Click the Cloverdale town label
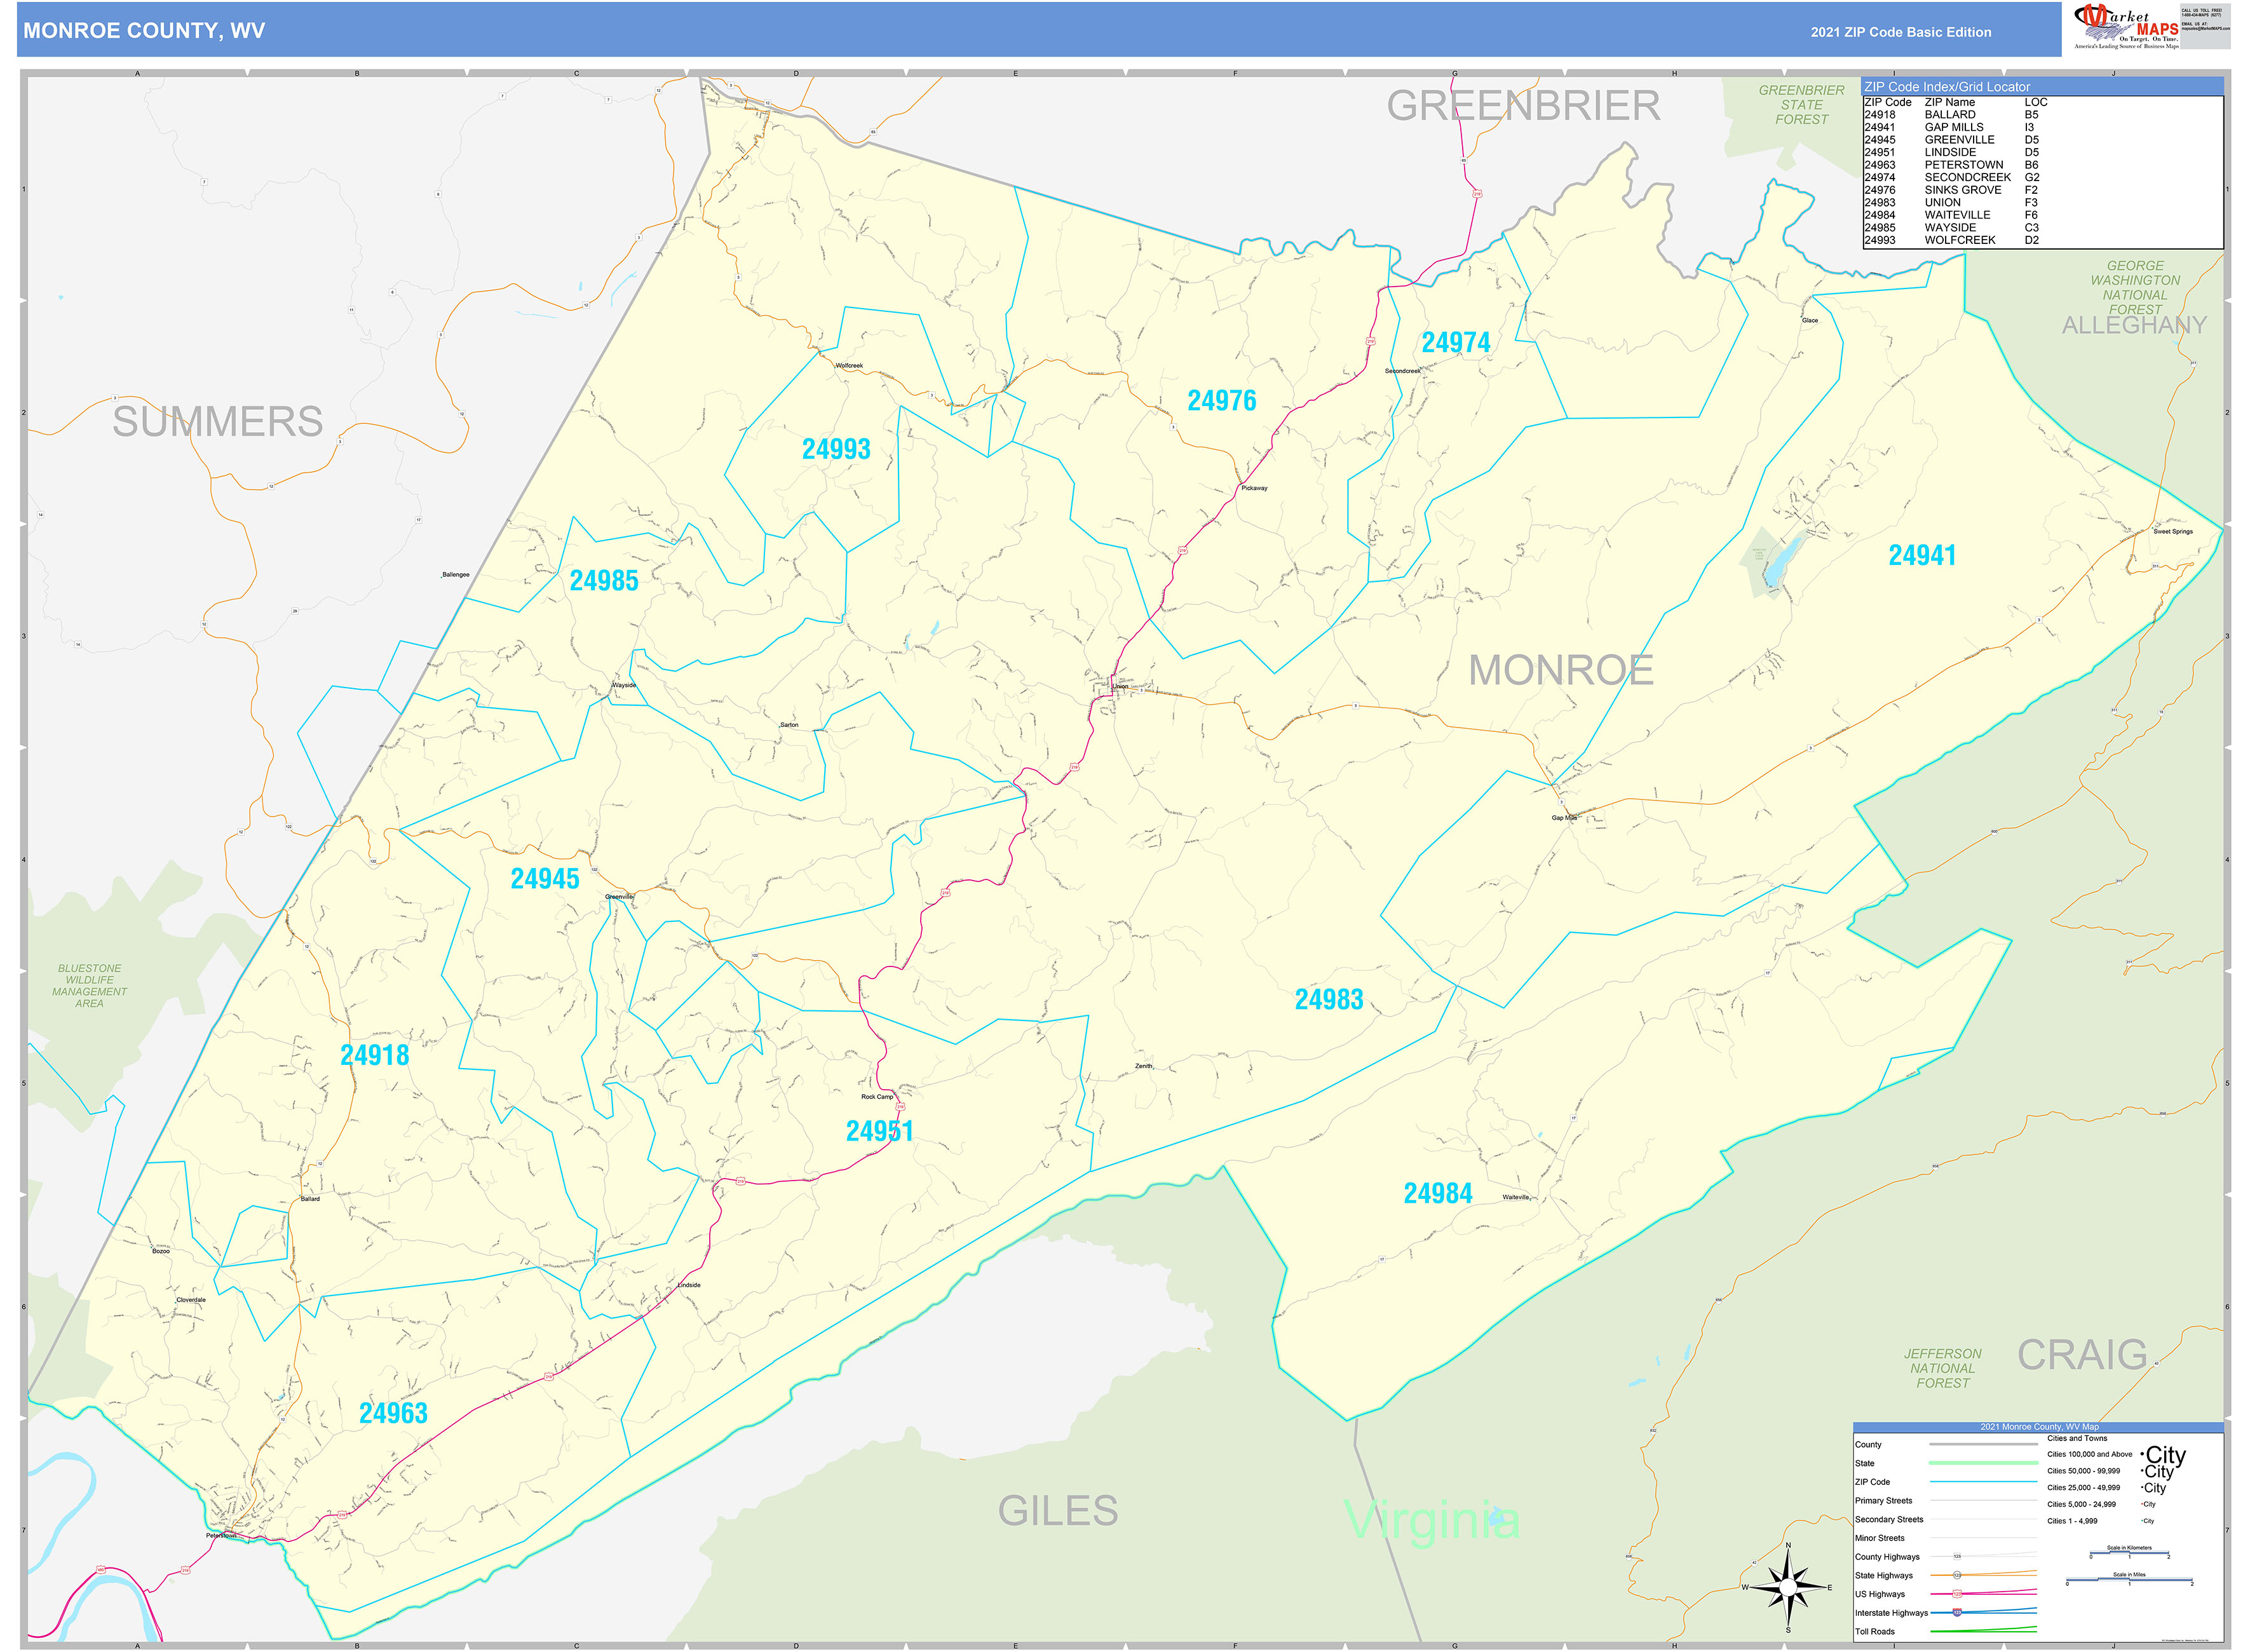This screenshot has width=2250, height=1652. click(x=191, y=1300)
